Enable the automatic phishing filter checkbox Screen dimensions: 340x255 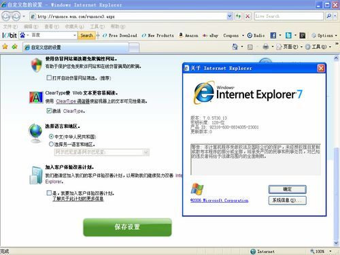coord(49,78)
